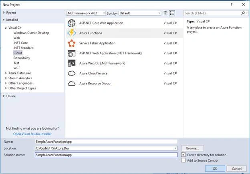Screen dimensions: 250x174
Task: Expand the Stream Analytics node
Action: tap(6, 78)
